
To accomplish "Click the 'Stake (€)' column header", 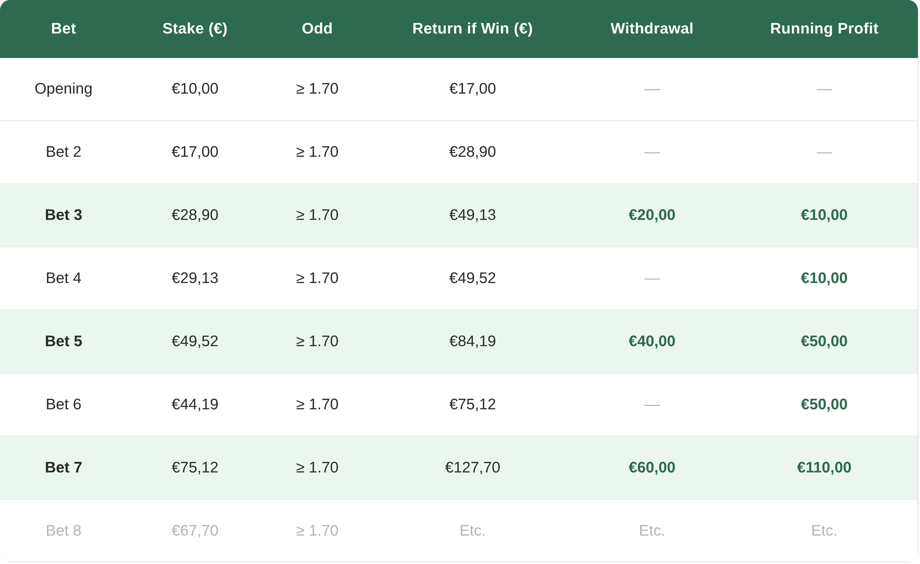I will tap(195, 28).
